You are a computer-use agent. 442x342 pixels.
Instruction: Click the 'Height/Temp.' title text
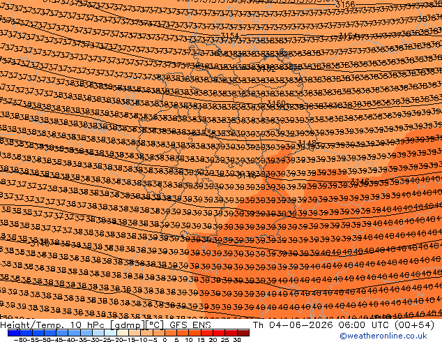(x=32, y=325)
